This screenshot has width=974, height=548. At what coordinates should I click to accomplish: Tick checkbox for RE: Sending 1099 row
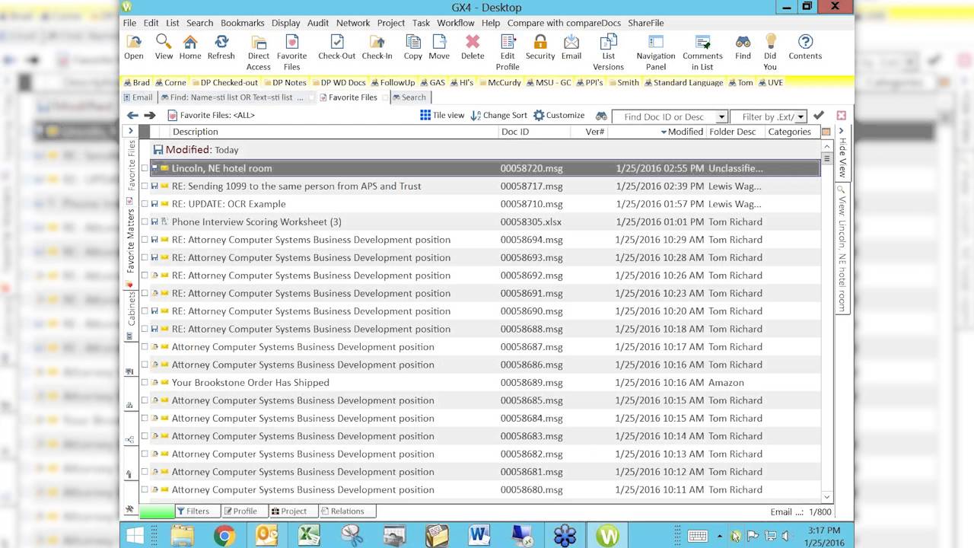pos(145,186)
